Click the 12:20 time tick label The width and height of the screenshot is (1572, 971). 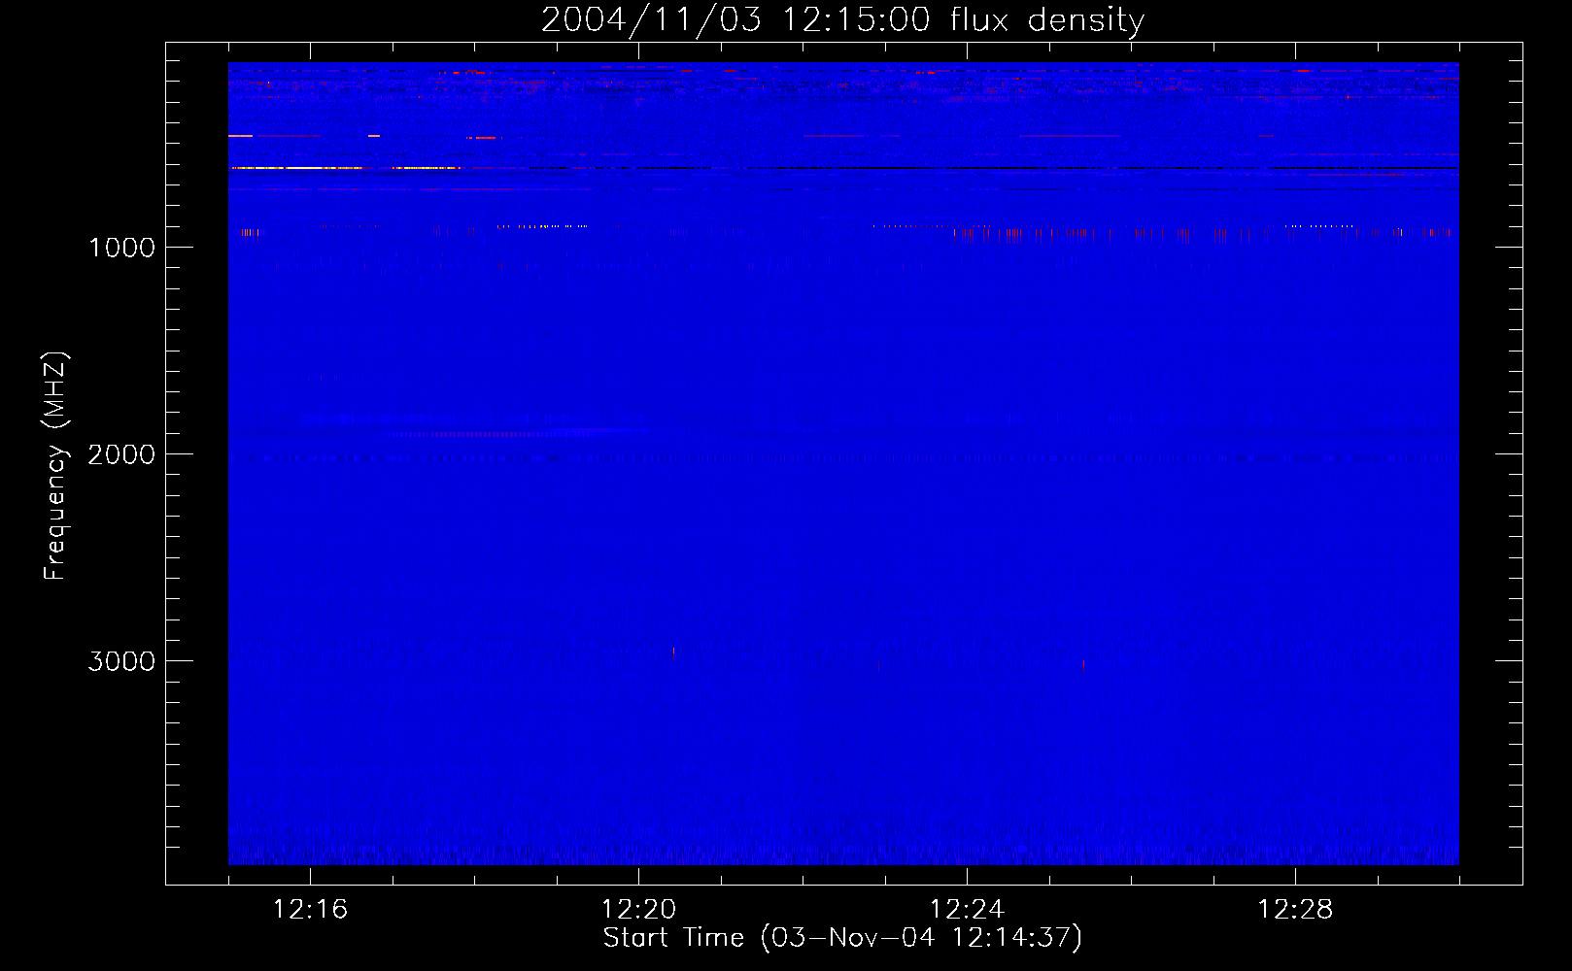(x=638, y=910)
